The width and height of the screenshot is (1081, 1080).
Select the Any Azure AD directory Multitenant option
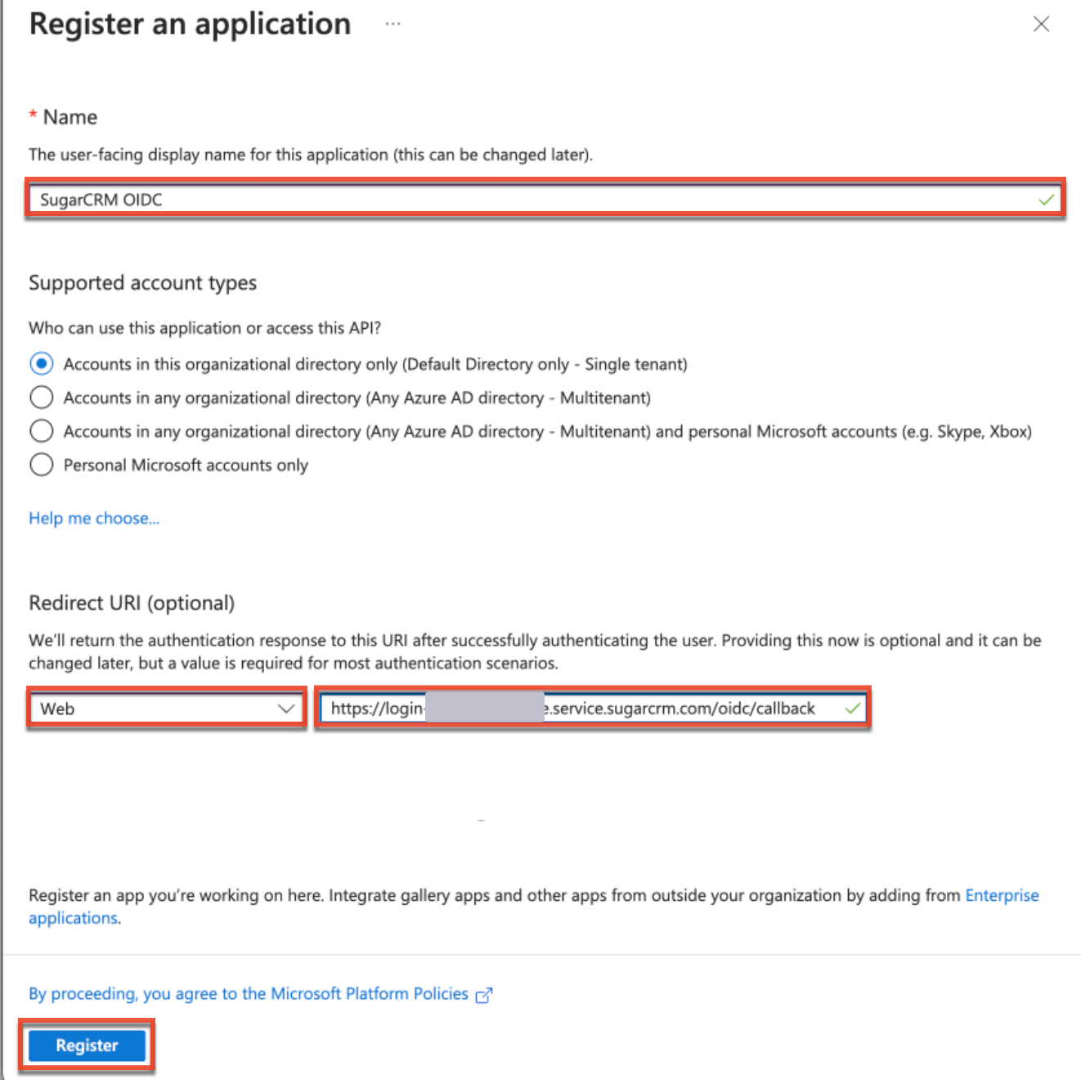pyautogui.click(x=41, y=397)
